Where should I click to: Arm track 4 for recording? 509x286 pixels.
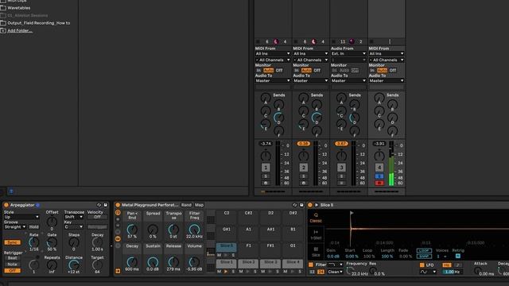[379, 184]
